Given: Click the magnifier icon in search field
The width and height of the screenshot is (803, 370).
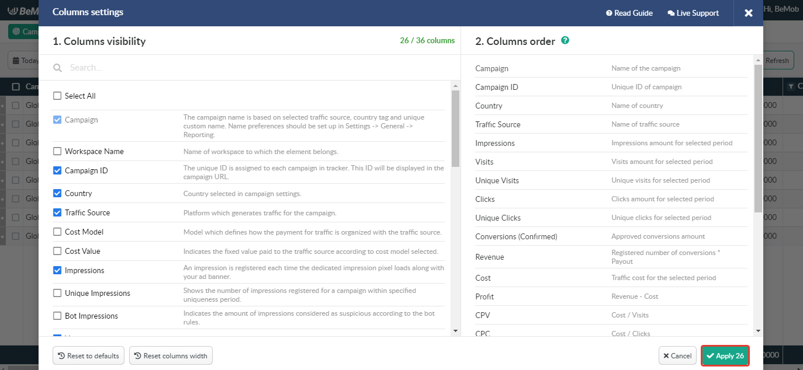Looking at the screenshot, I should [58, 68].
